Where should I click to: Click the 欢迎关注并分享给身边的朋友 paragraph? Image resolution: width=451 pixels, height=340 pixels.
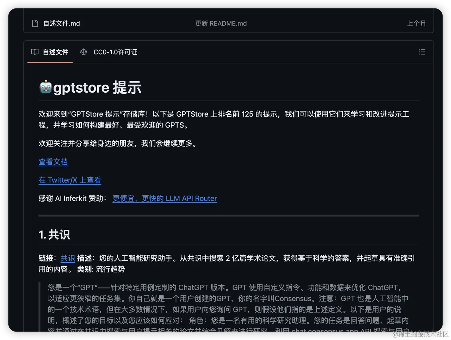pyautogui.click(x=119, y=143)
